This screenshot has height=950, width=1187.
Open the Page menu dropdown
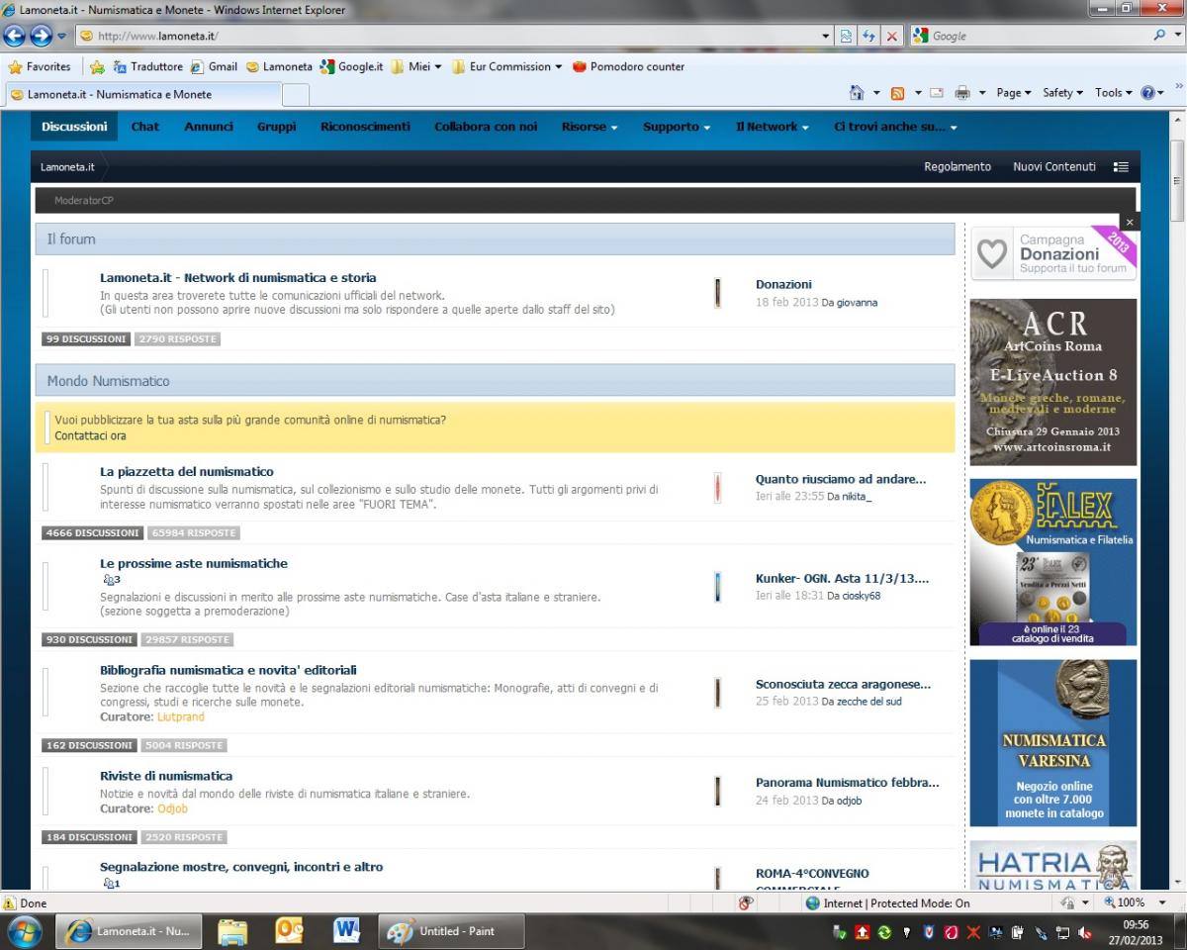point(1014,93)
